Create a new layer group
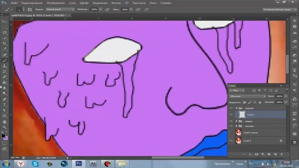 269,154
